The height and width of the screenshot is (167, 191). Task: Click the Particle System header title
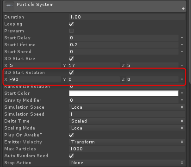tap(35, 5)
